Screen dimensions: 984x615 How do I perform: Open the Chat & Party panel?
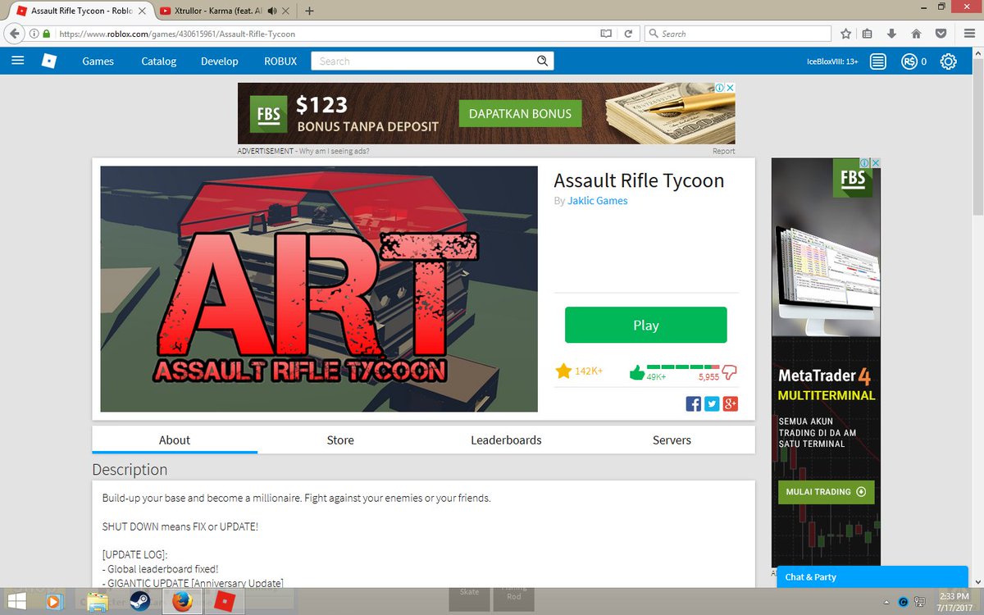872,576
